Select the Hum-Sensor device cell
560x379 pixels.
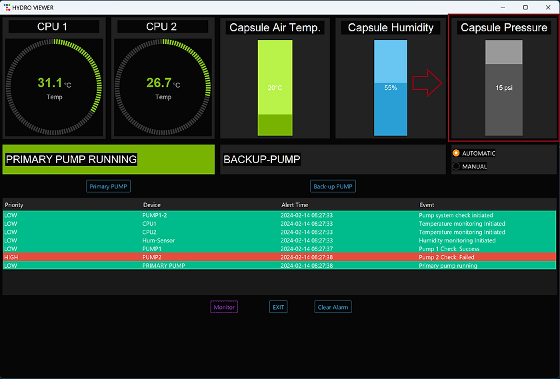[x=159, y=240]
